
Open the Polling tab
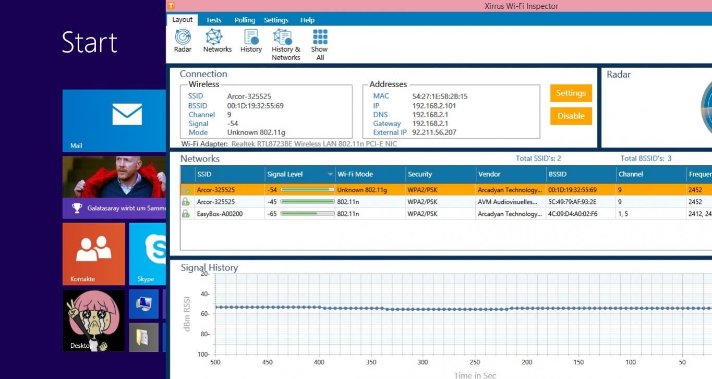pyautogui.click(x=245, y=20)
